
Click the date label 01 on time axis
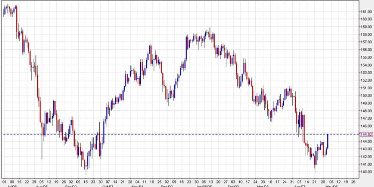[4, 182]
